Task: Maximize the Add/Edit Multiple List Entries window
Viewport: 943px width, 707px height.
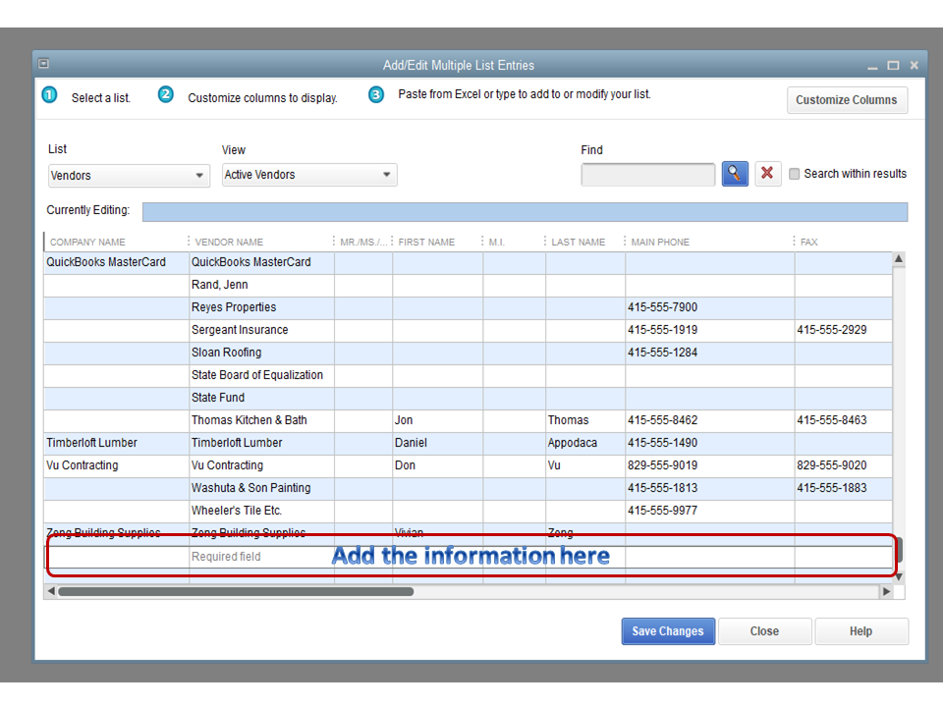Action: point(893,66)
